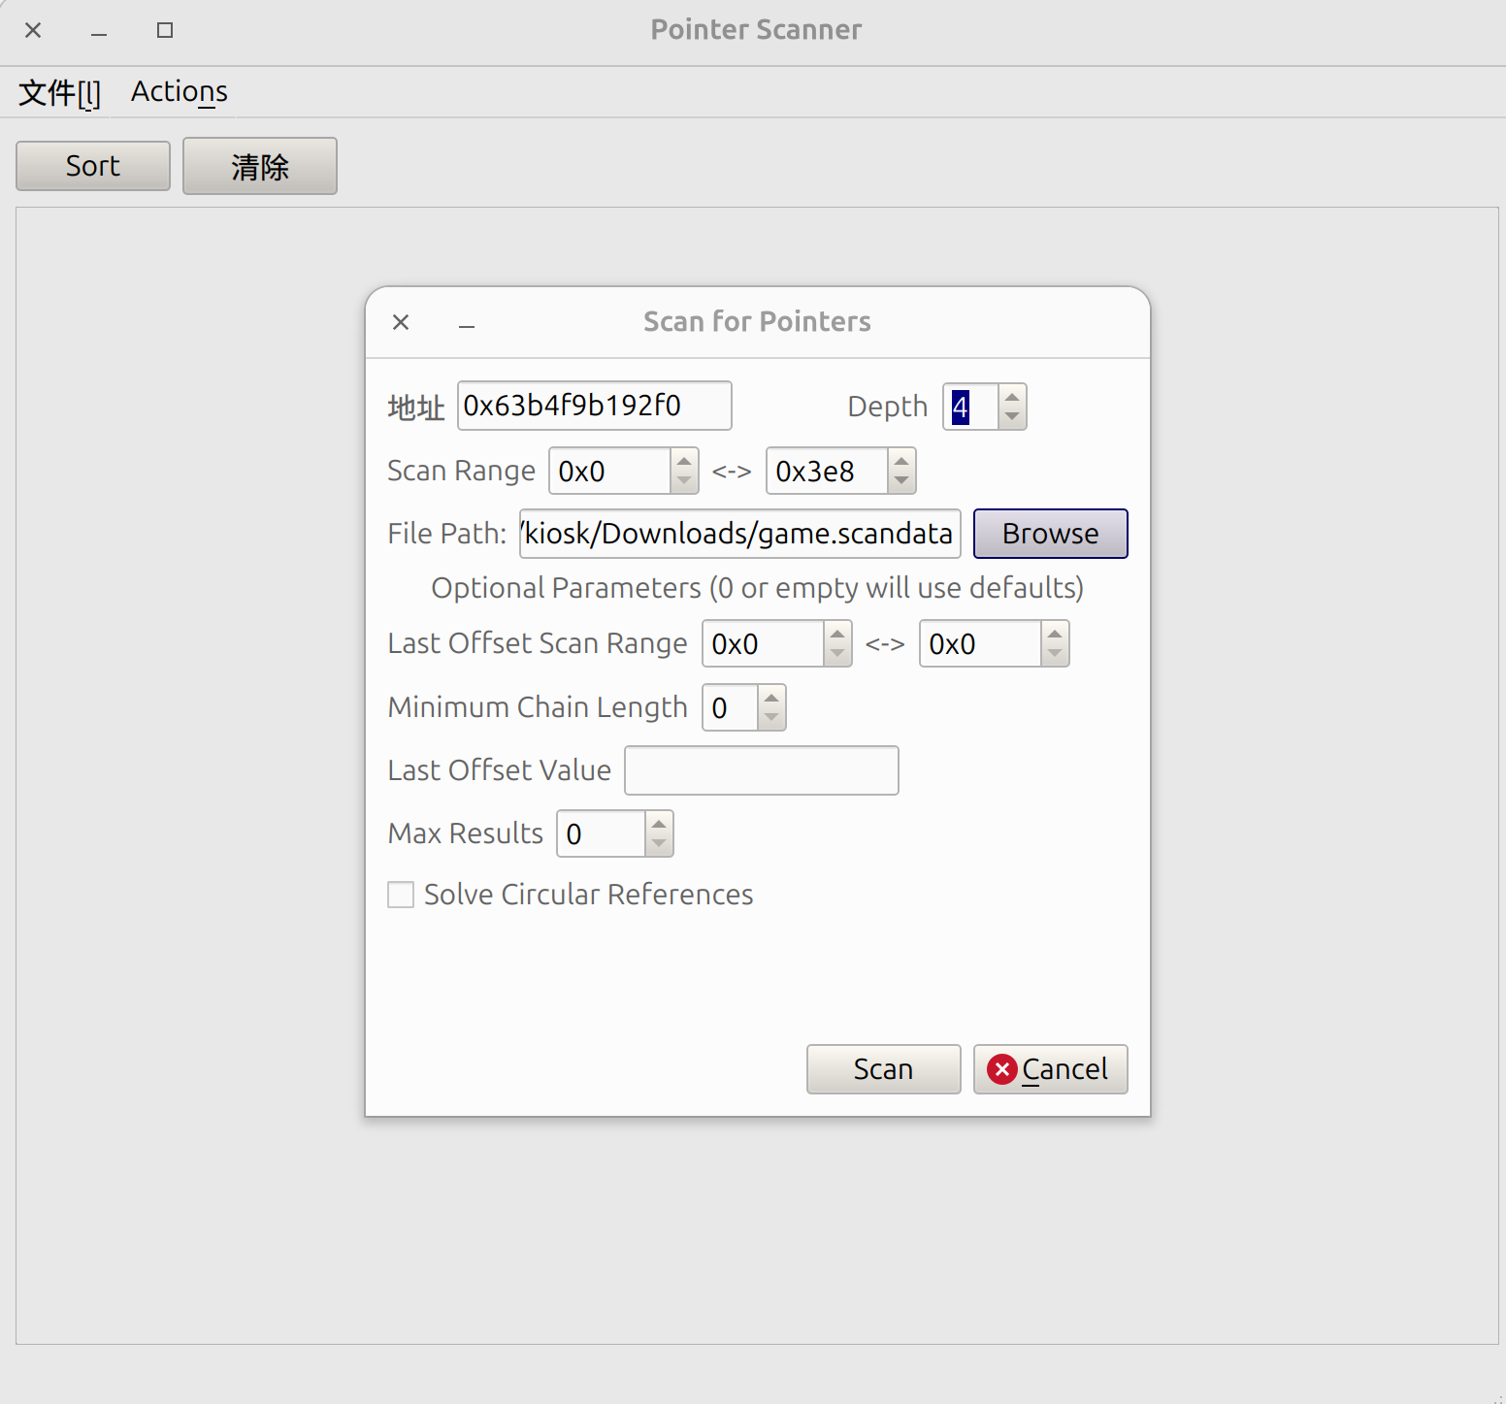Increase the Minimum Chain Length value

click(771, 698)
